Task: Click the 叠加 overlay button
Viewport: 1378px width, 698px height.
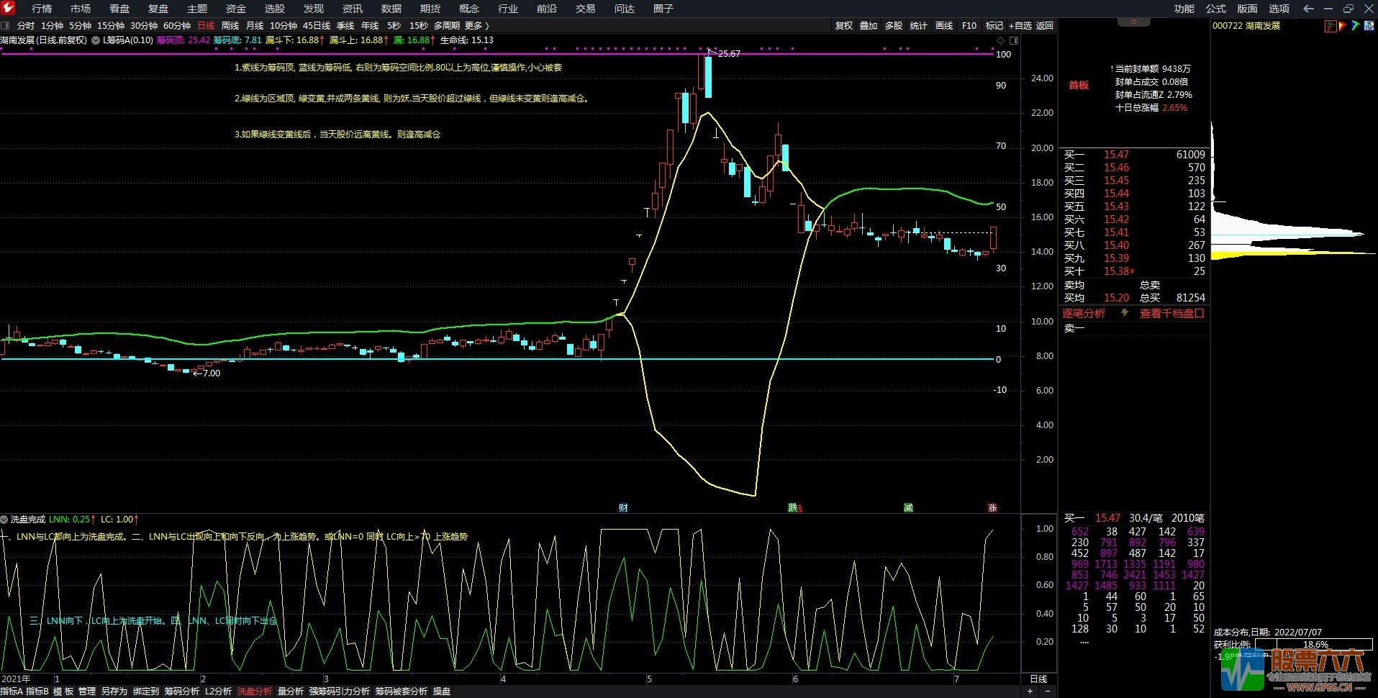Action: [x=869, y=25]
